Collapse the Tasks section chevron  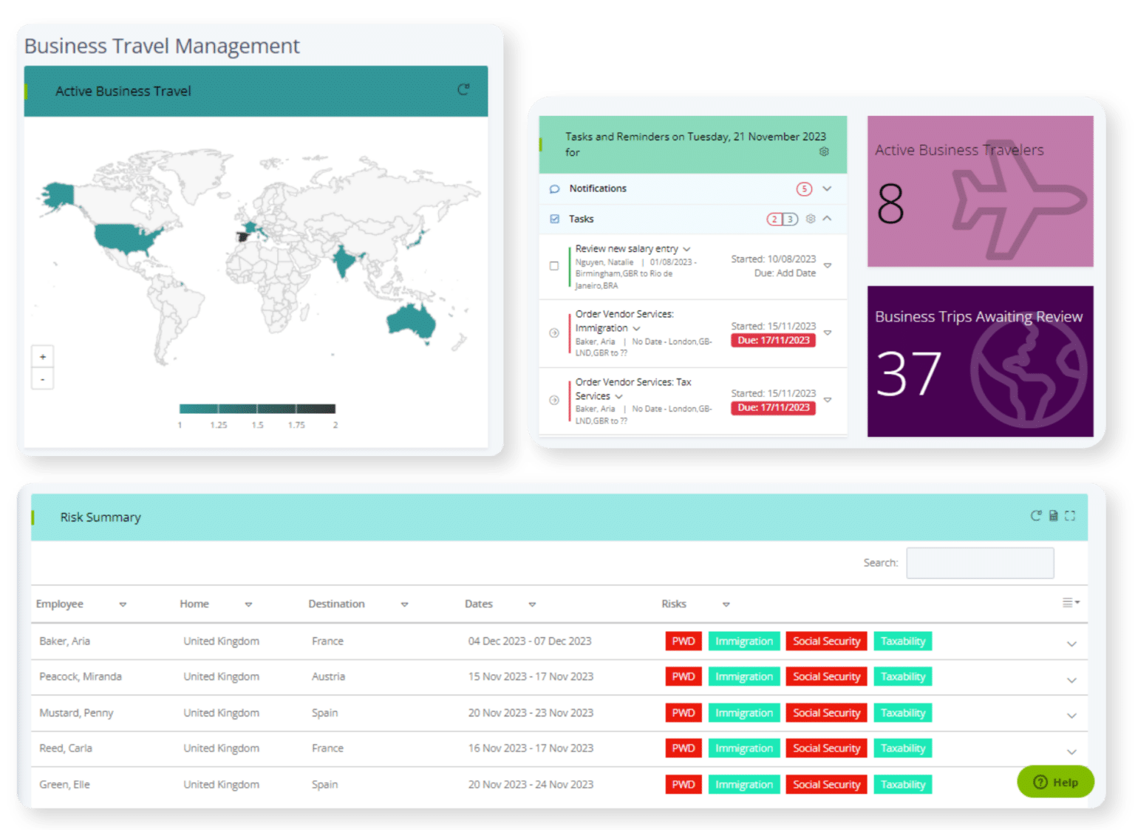point(828,219)
